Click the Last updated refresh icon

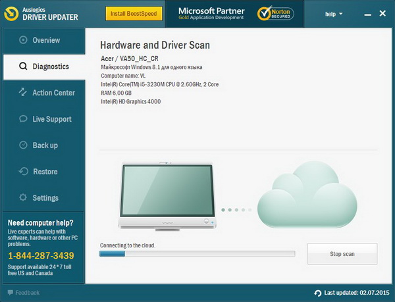(x=318, y=293)
